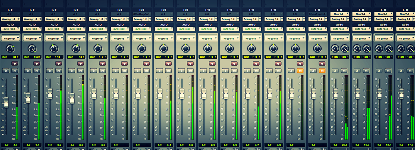Mute the Bus 7-8 strip
Viewport: 415px width, 150px height.
(x=410, y=70)
